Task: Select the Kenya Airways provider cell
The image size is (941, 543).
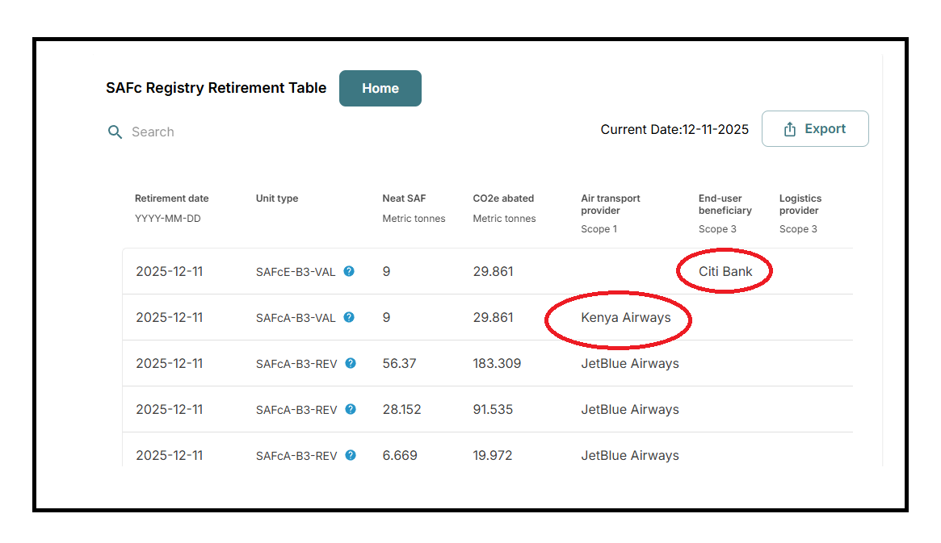Action: click(625, 318)
